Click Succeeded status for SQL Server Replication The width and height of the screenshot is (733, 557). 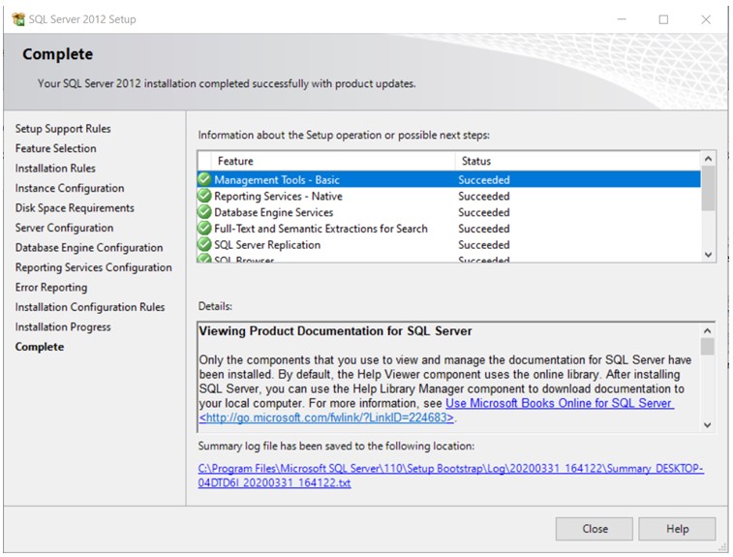pyautogui.click(x=484, y=244)
